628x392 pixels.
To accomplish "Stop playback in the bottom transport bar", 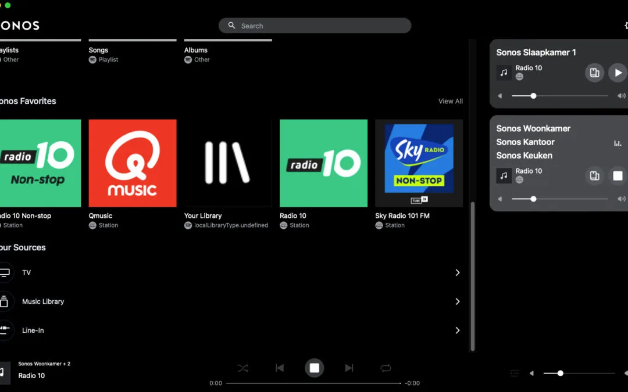I will [x=315, y=368].
